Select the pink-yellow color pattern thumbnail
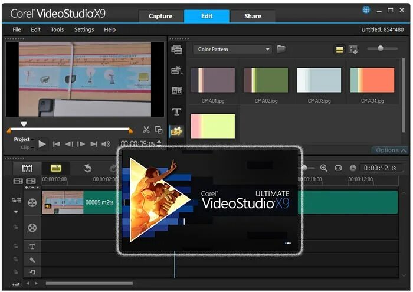 213,126
